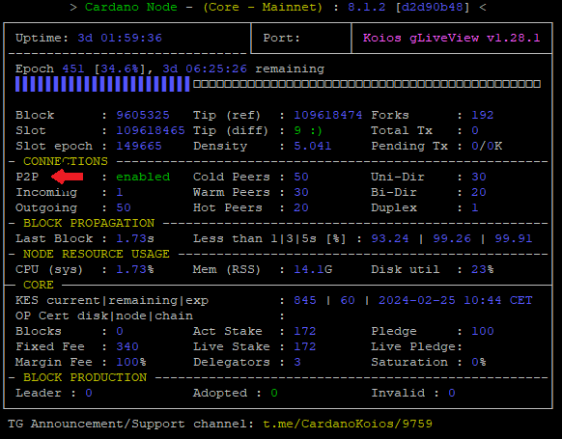Click the BLOCK PRODUCTION section header
Image resolution: width=562 pixels, height=439 pixels.
coord(85,376)
